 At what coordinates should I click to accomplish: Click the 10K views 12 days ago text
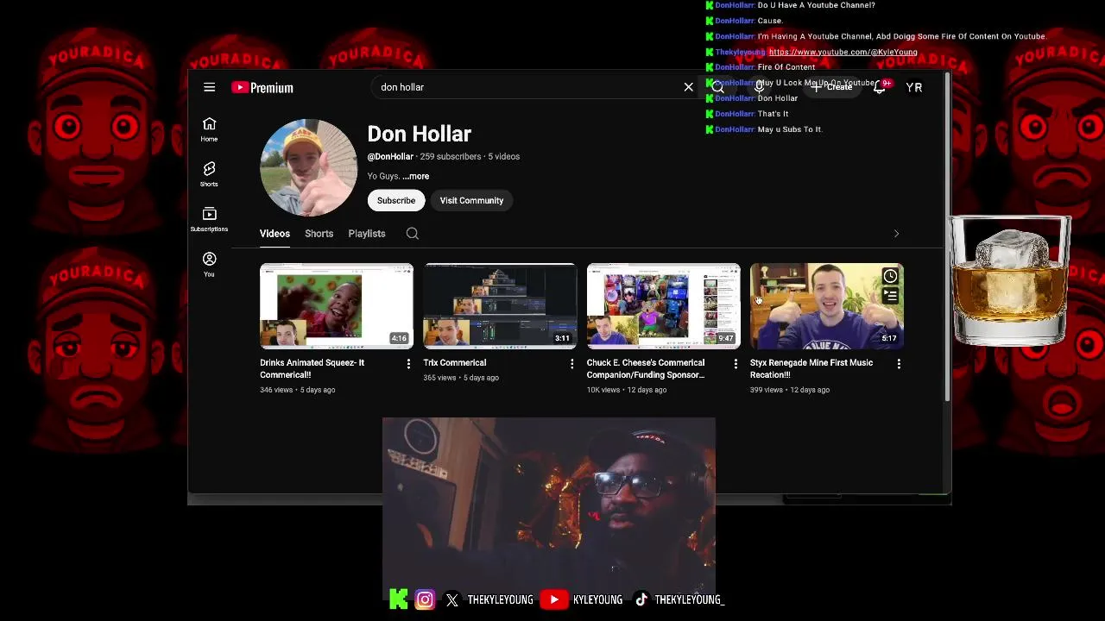coord(627,390)
